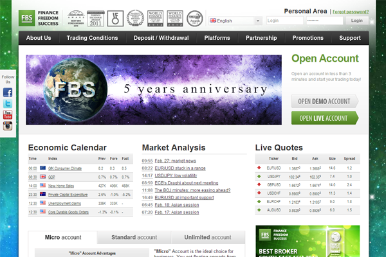Click the Open Demo Account button
The image size is (386, 257).
[325, 102]
